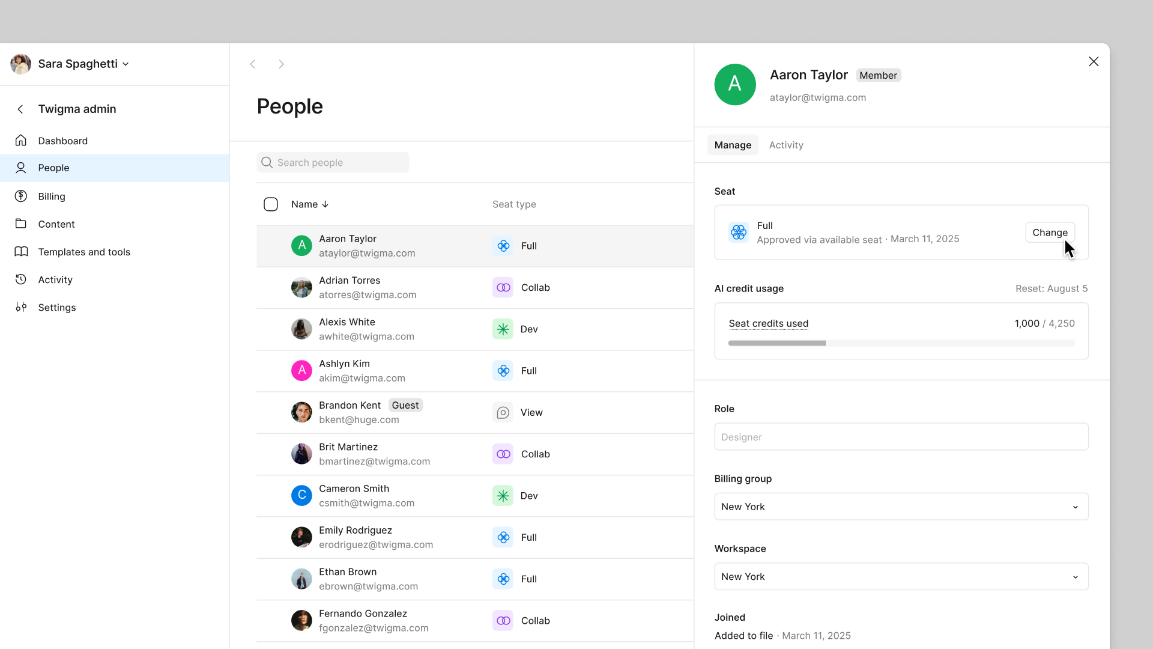
Task: Click the Change button for Aaron's seat
Action: (1050, 233)
